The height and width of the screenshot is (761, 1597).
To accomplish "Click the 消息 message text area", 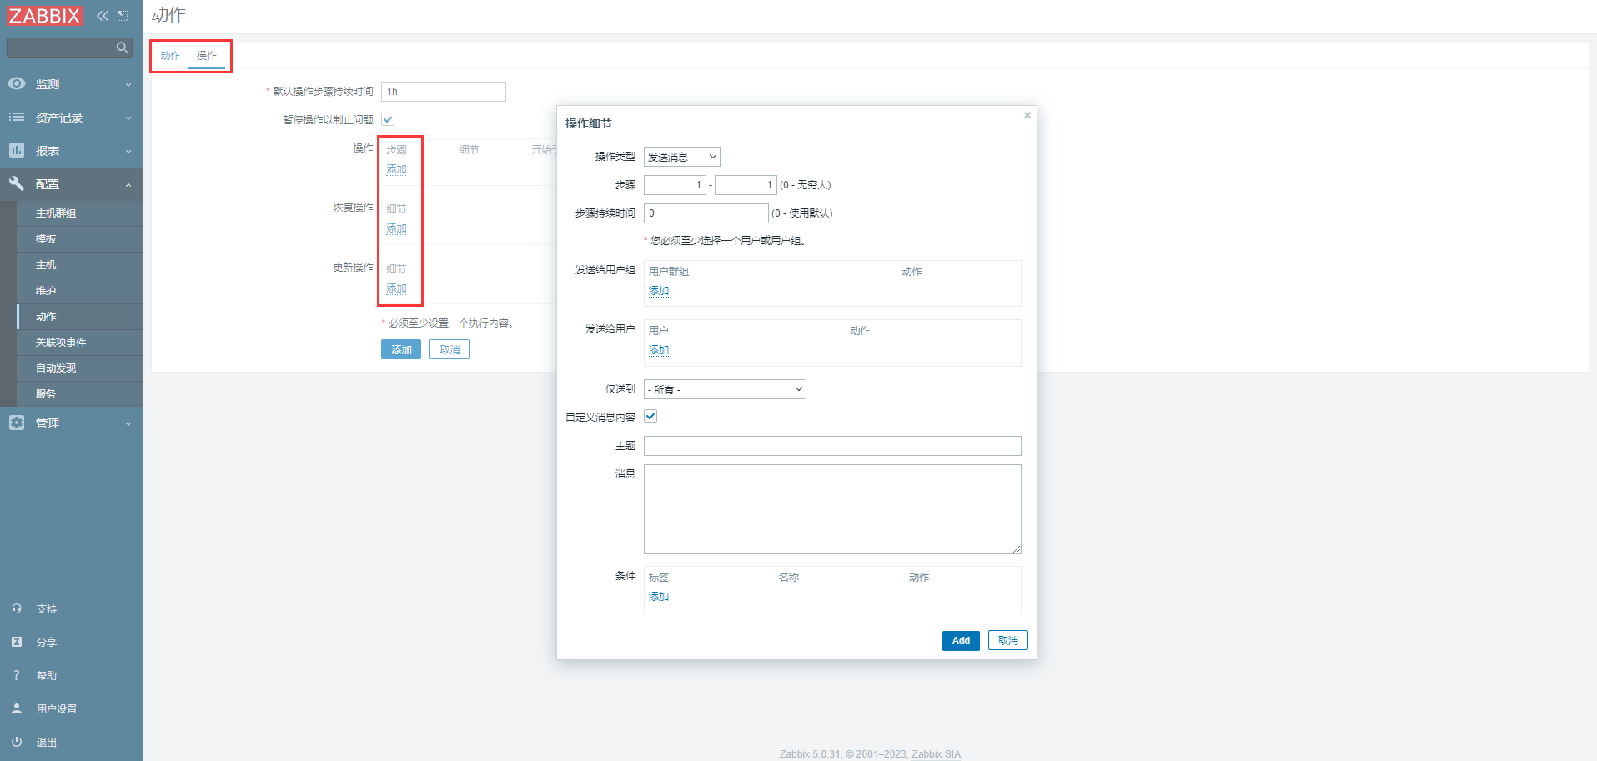I will 832,509.
